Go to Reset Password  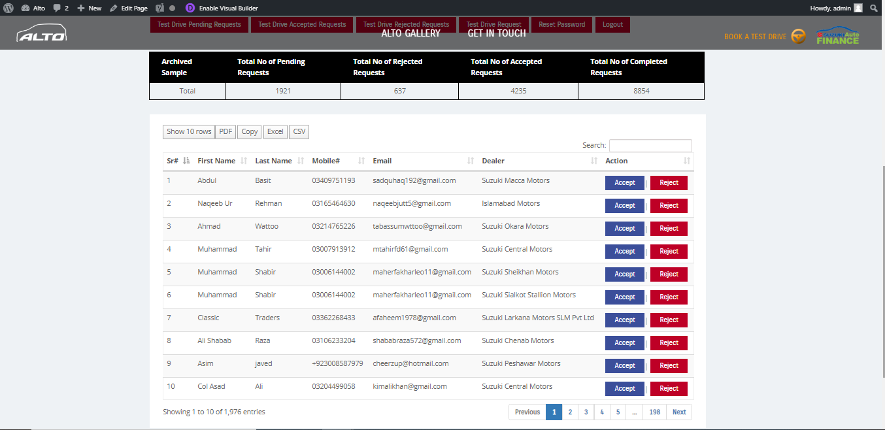click(562, 25)
